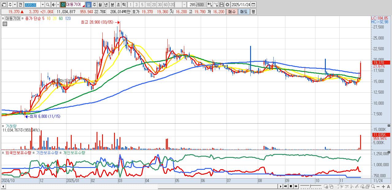Click the stop control at the bottom
Viewport: 392px width, 190px height.
291,186
